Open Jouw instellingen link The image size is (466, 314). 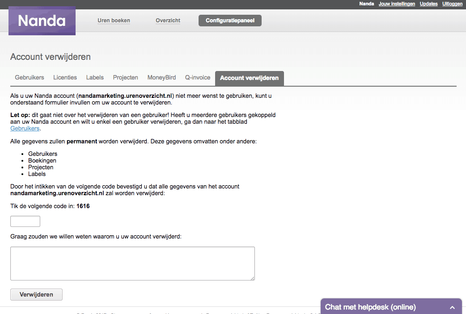point(397,4)
